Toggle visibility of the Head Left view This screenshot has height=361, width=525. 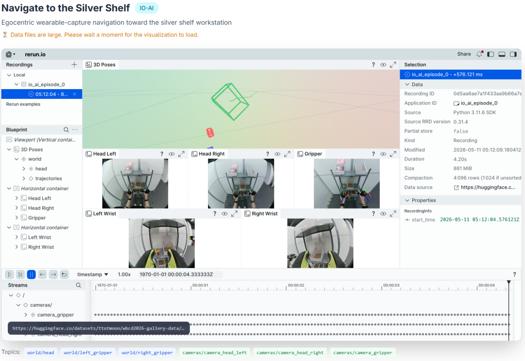click(172, 154)
